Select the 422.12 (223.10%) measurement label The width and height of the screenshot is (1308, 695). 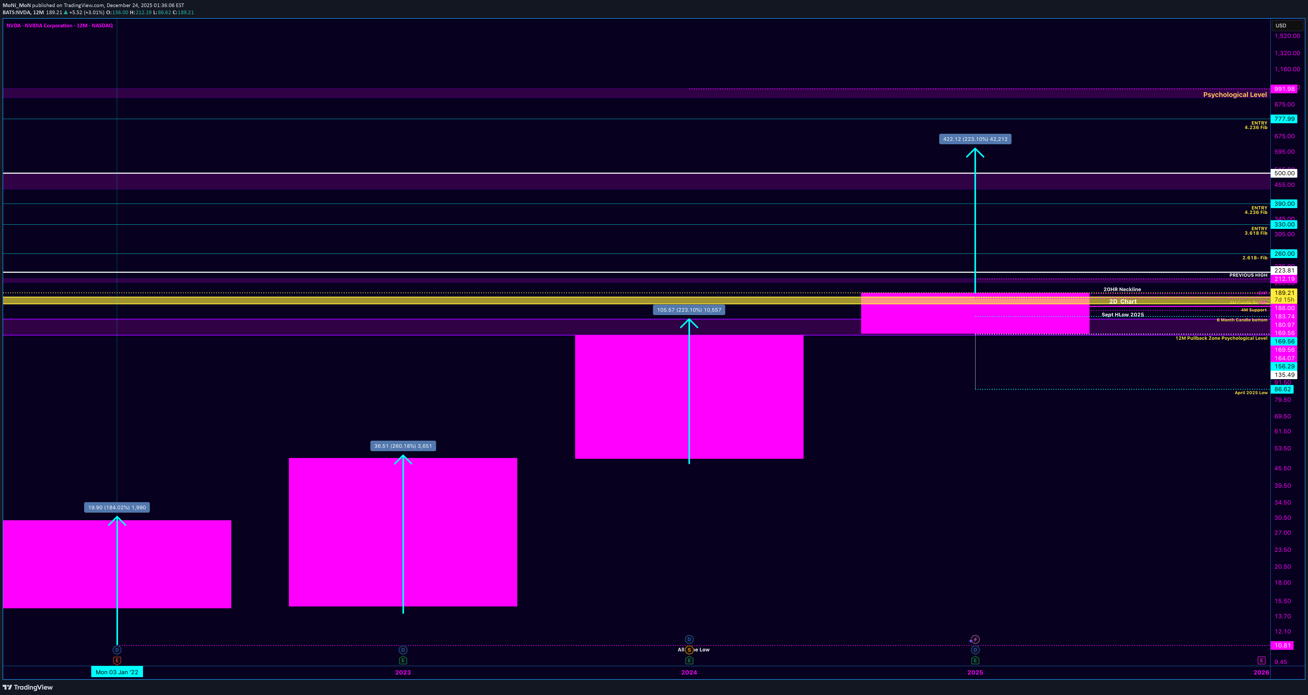click(975, 139)
